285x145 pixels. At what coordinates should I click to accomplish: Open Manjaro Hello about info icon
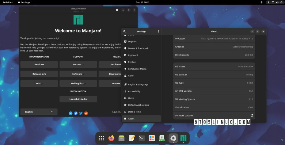click(117, 10)
